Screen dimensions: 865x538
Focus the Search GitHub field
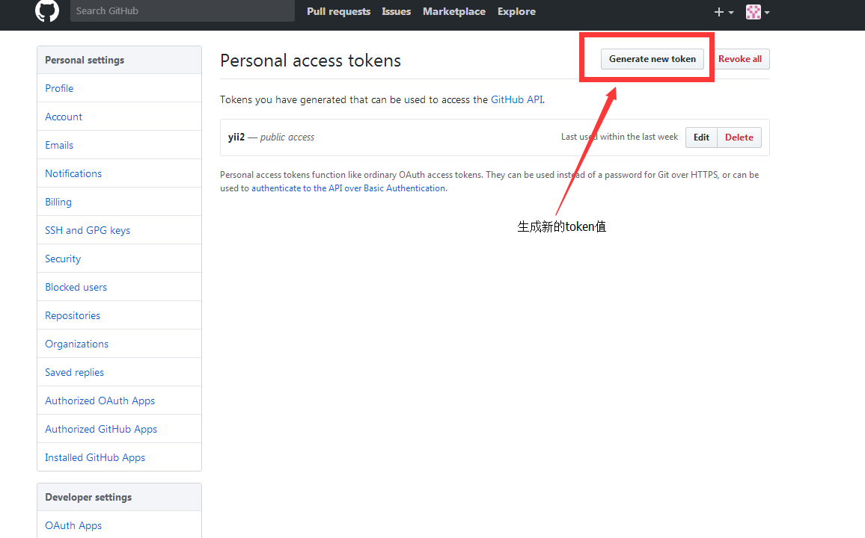click(x=182, y=11)
